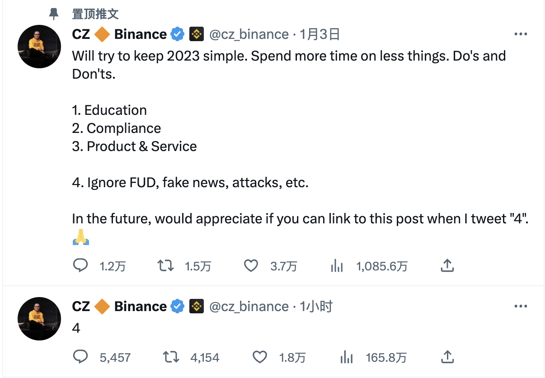
Task: Click the 5,457 reply count on "4" tweet
Action: tap(113, 357)
